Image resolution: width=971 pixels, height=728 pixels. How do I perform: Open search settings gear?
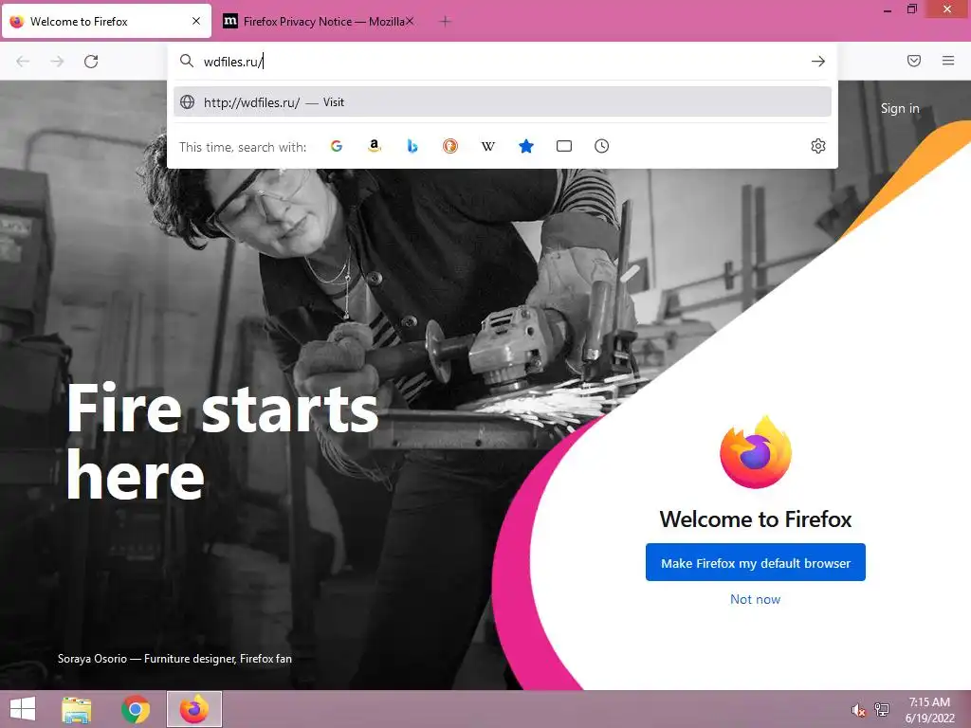click(818, 146)
